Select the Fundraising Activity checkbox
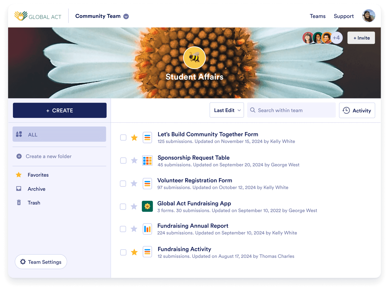Screen dimensions: 389x290 click(123, 252)
